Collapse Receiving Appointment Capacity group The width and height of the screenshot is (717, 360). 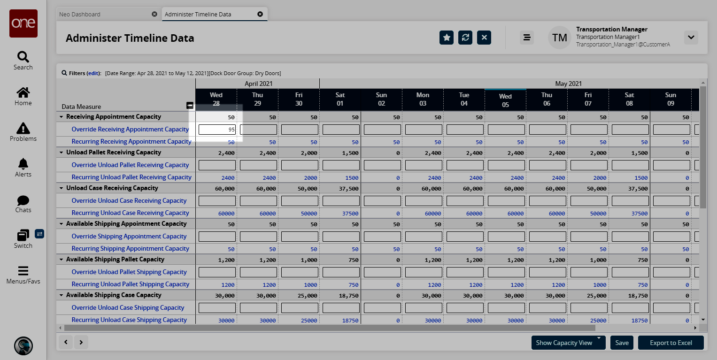pos(62,117)
